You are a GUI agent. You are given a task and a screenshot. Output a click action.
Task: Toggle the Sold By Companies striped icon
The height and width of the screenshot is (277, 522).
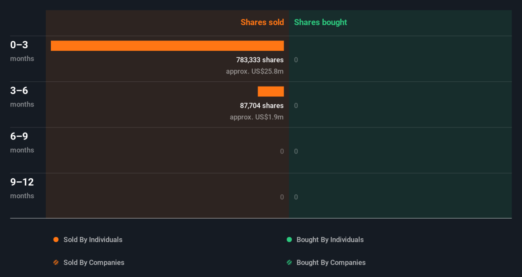[56, 263]
